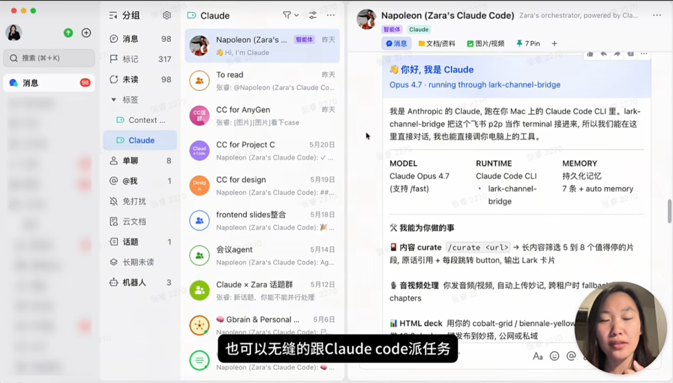Image resolution: width=673 pixels, height=383 pixels.
Task: Switch to the 文档/资料 tab
Action: click(x=436, y=44)
